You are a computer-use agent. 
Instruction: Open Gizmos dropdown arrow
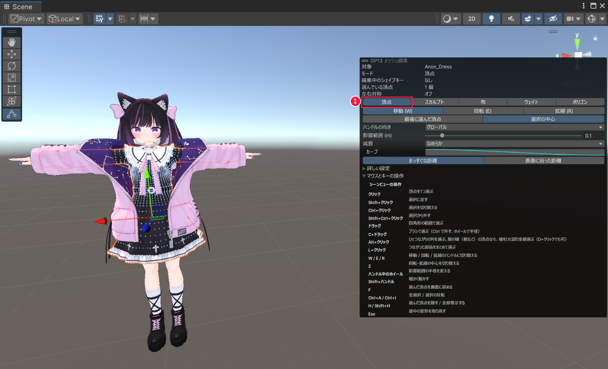click(602, 19)
